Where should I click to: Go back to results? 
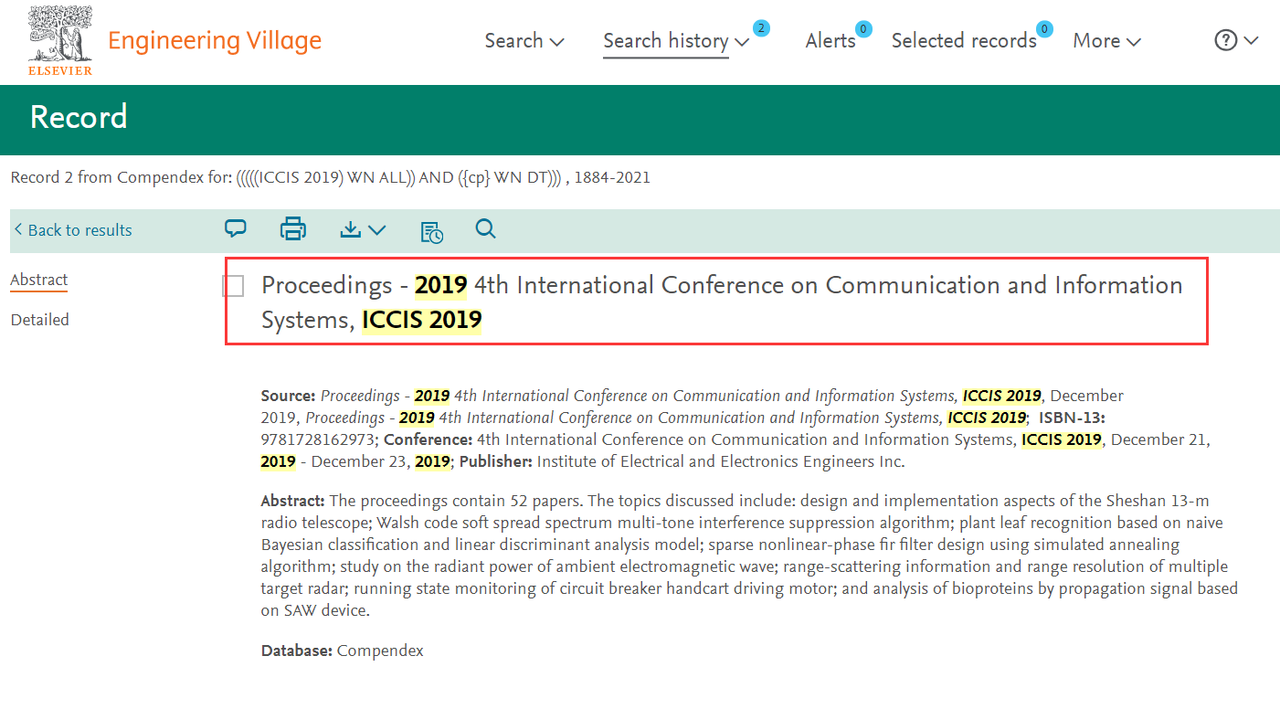72,230
